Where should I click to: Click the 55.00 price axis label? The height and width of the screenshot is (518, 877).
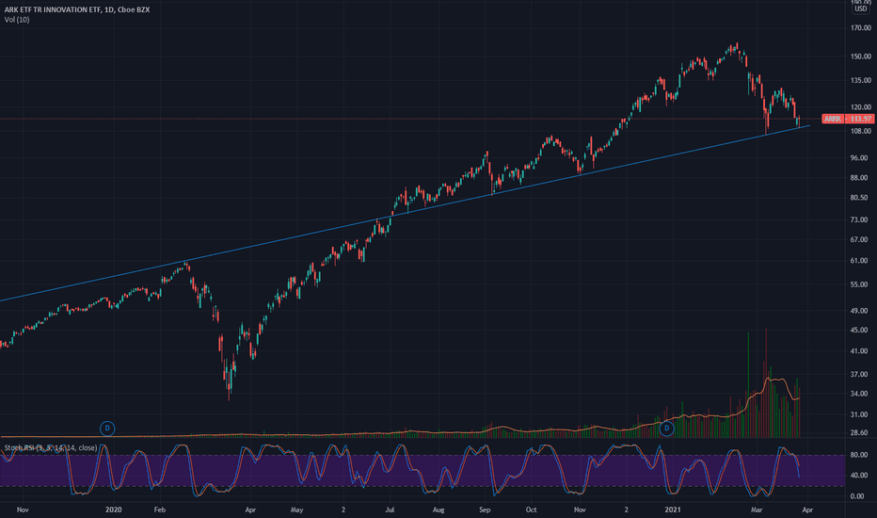point(859,284)
